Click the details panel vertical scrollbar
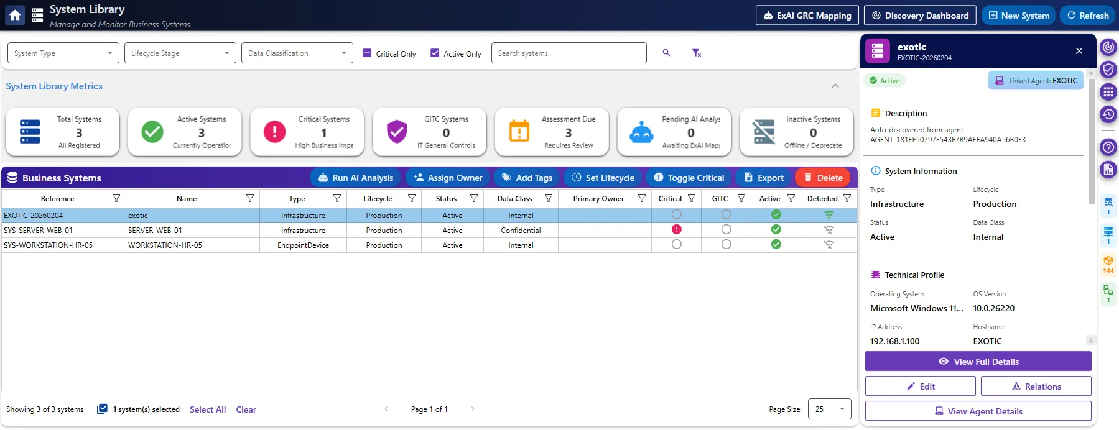This screenshot has width=1119, height=430. [x=1091, y=141]
